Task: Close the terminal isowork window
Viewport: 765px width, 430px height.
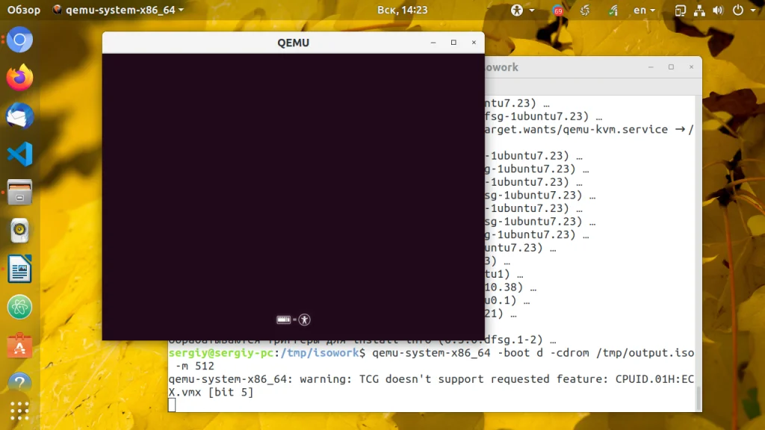Action: [x=691, y=66]
